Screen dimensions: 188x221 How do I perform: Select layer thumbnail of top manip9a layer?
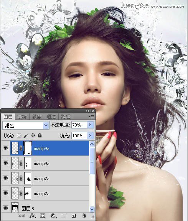point(15,148)
